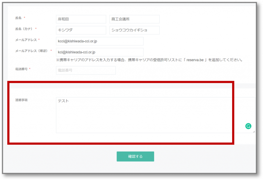This screenshot has height=180, width=263.
Task: Click the red asterisk beside 氏名（カナ）
Action: coord(36,29)
